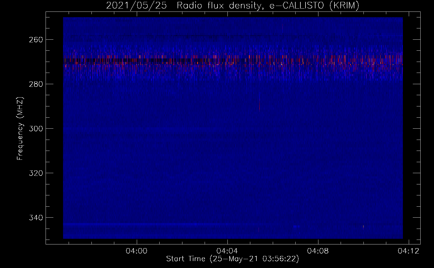
Task: Click the 04:04 time tick label
Action: (227, 251)
